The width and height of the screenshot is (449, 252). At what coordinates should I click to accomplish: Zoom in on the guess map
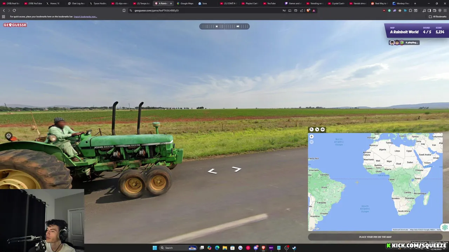click(311, 136)
